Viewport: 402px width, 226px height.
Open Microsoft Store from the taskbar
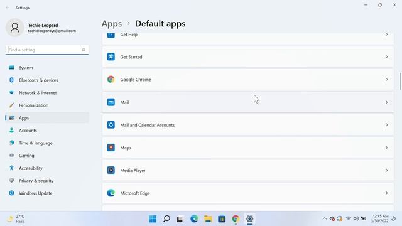(x=222, y=219)
